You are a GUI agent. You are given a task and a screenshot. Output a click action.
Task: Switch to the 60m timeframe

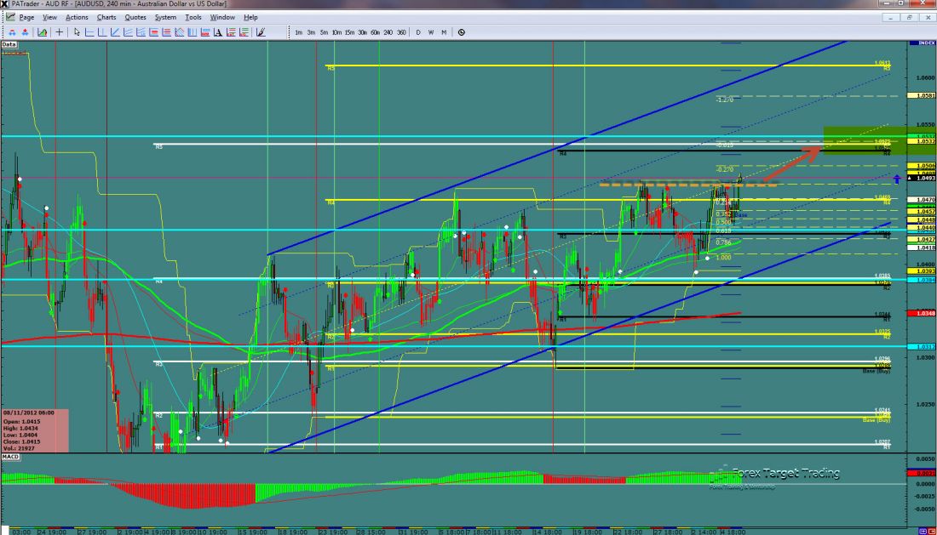point(375,32)
